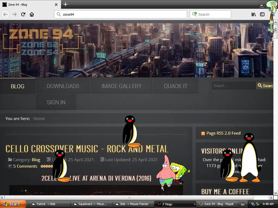This screenshot has width=278, height=208.
Task: Click the network tray icon beside the clock
Action: click(257, 204)
